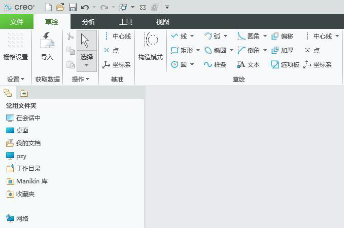Select 点 in the 基准 group

click(x=112, y=51)
